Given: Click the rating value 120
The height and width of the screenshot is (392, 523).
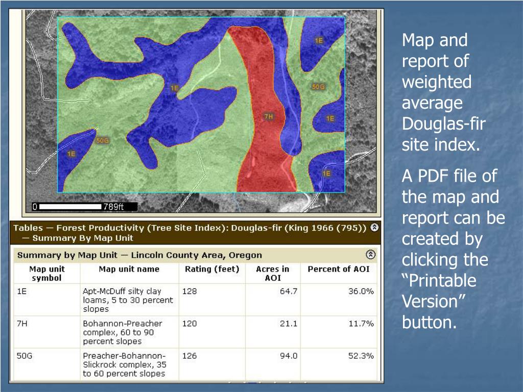Looking at the screenshot, I should (189, 324).
